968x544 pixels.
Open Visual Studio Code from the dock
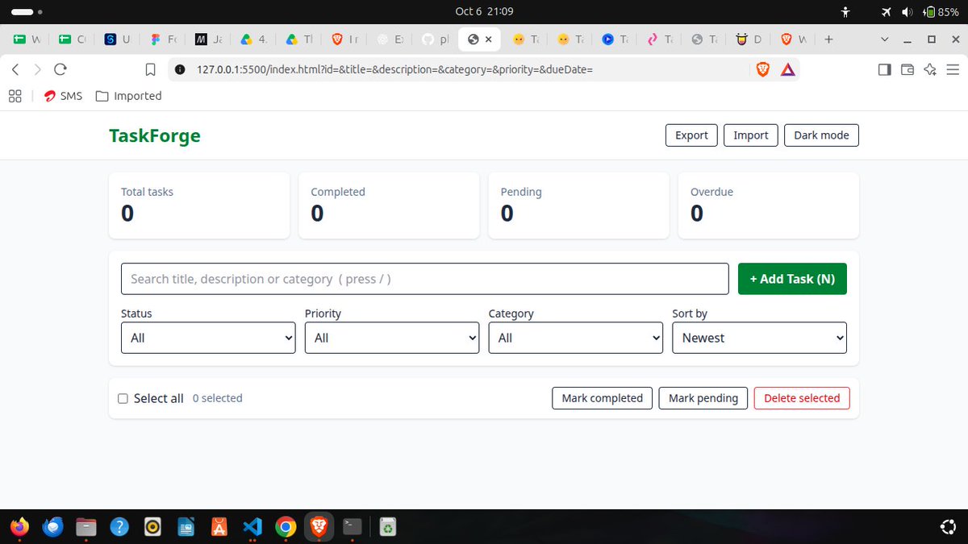(252, 527)
